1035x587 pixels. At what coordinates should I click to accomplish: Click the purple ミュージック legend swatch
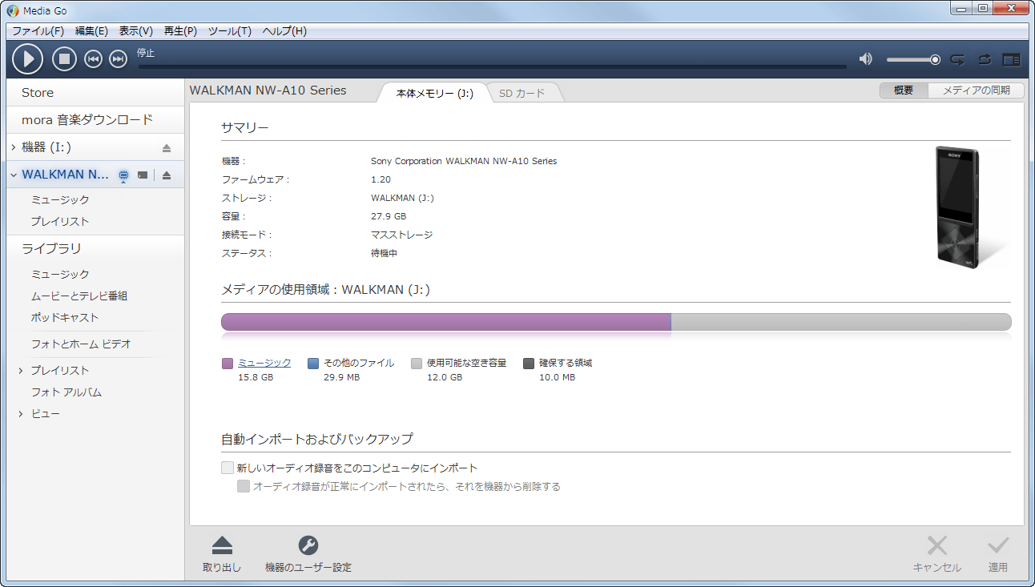228,364
